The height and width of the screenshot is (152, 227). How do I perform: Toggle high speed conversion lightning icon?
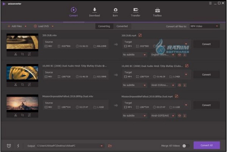point(18,146)
